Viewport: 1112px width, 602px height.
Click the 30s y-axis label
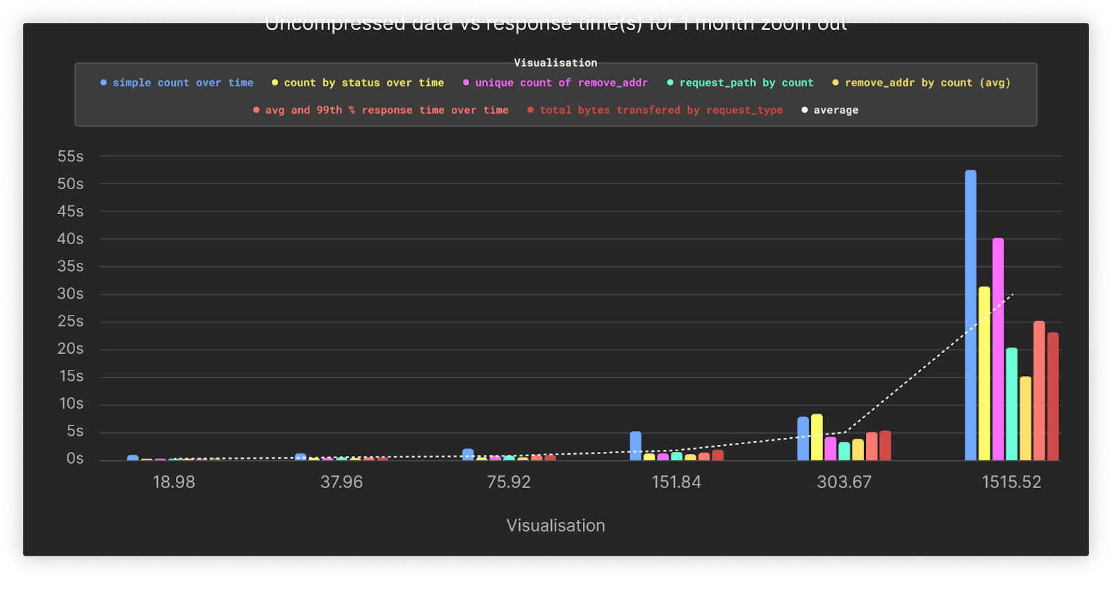tap(70, 293)
